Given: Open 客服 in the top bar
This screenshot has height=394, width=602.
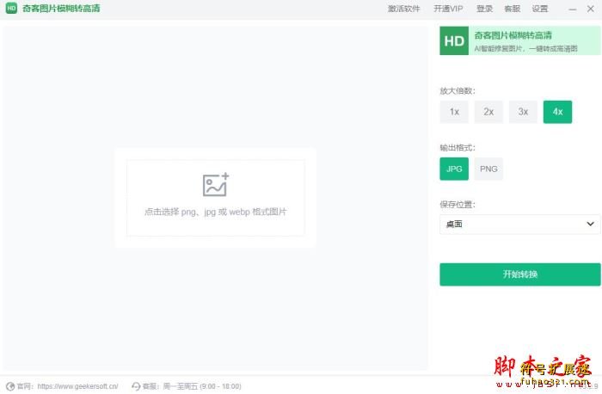Looking at the screenshot, I should 513,9.
